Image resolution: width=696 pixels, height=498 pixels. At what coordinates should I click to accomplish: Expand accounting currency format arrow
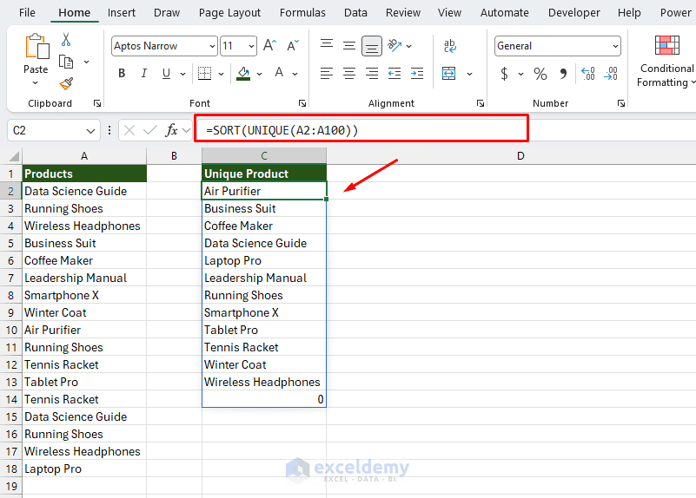pos(520,74)
